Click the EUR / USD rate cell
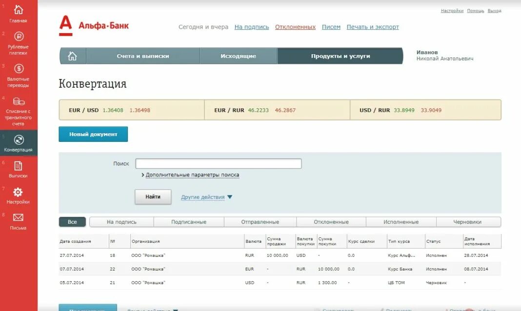The height and width of the screenshot is (311, 521). (132, 110)
